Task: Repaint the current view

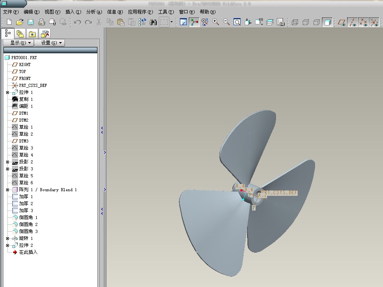Action: (x=183, y=22)
